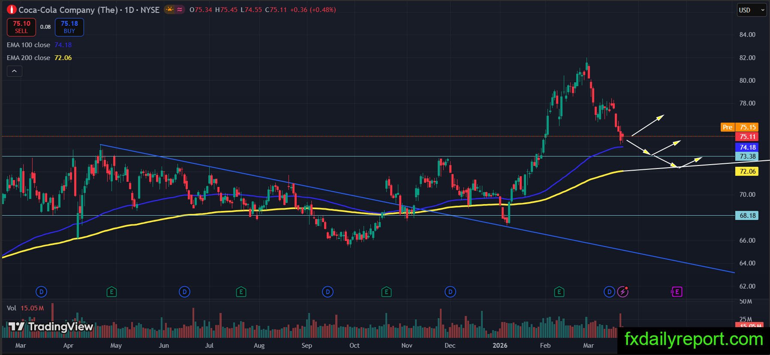
Task: Open the dividend marker in March 2026
Action: [x=609, y=292]
